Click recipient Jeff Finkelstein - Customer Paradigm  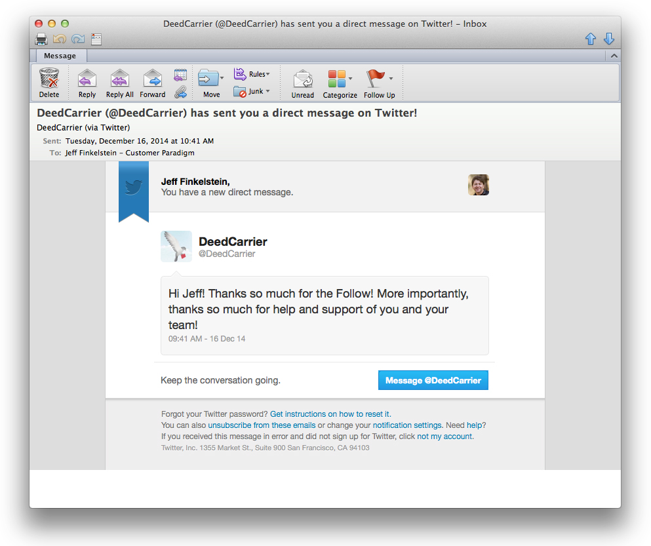pos(130,153)
